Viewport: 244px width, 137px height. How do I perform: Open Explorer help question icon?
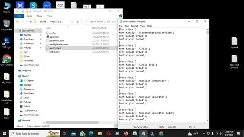(120, 16)
